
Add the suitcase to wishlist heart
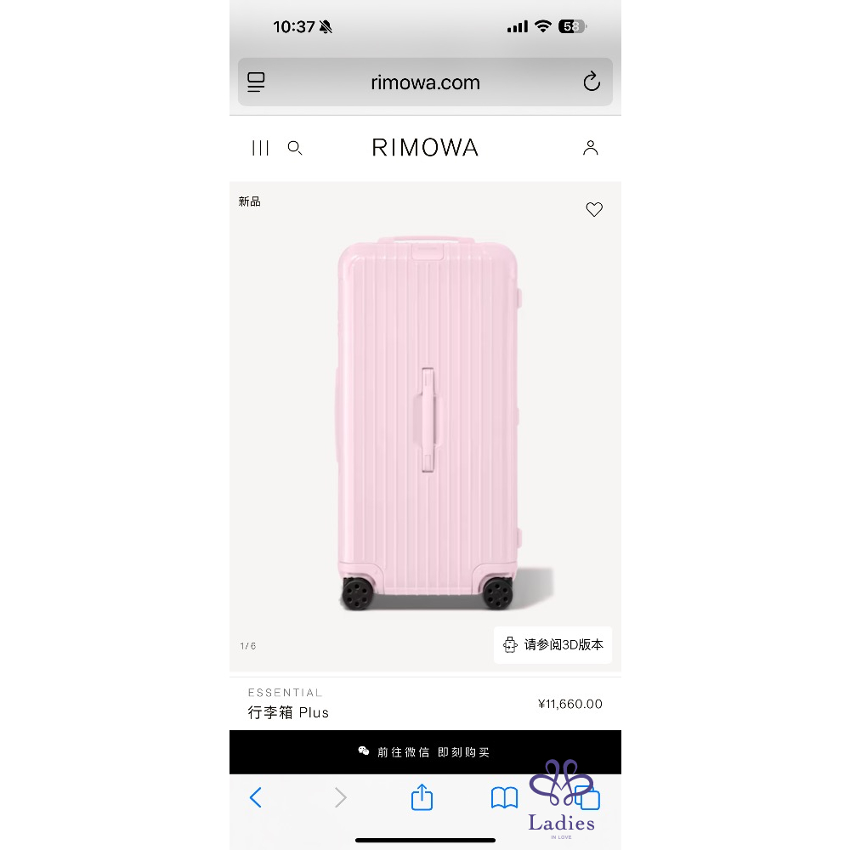click(x=594, y=209)
